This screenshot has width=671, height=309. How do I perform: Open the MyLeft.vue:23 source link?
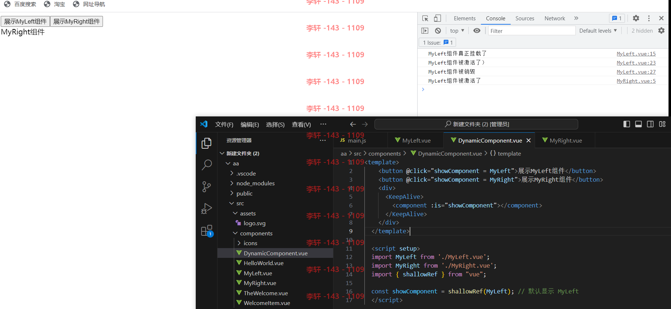pyautogui.click(x=636, y=63)
